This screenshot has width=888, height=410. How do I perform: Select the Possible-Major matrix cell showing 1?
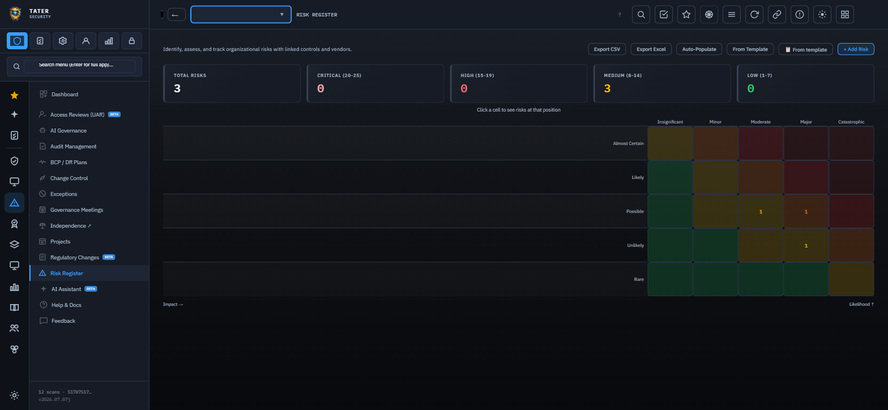point(806,211)
